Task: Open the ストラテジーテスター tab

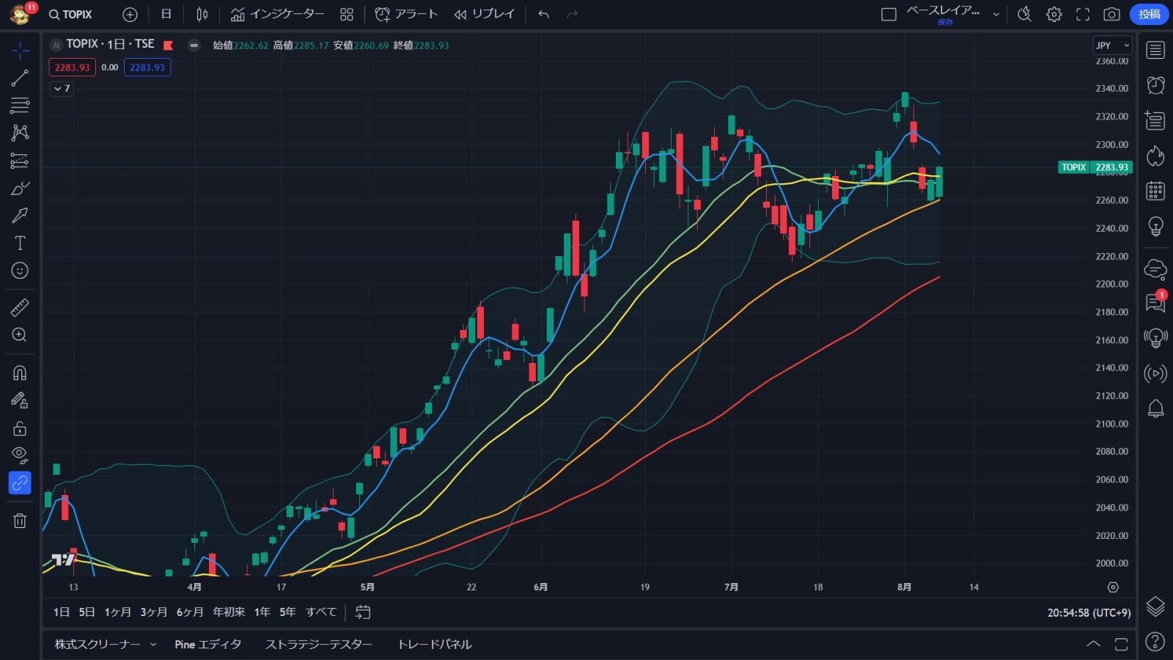Action: (x=319, y=645)
